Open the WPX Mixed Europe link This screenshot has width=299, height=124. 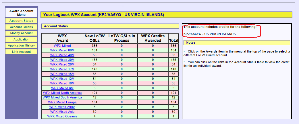click(x=62, y=102)
